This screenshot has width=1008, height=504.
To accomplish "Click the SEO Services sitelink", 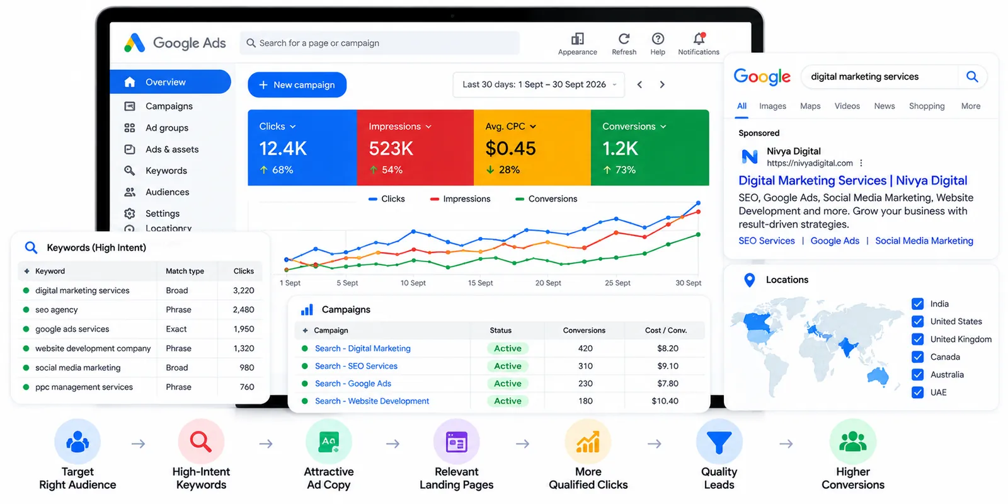I will [767, 241].
